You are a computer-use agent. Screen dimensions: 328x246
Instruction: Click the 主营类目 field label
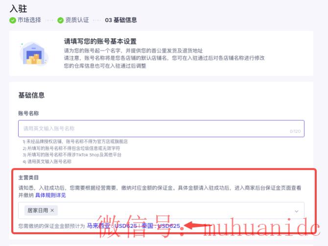(x=28, y=178)
